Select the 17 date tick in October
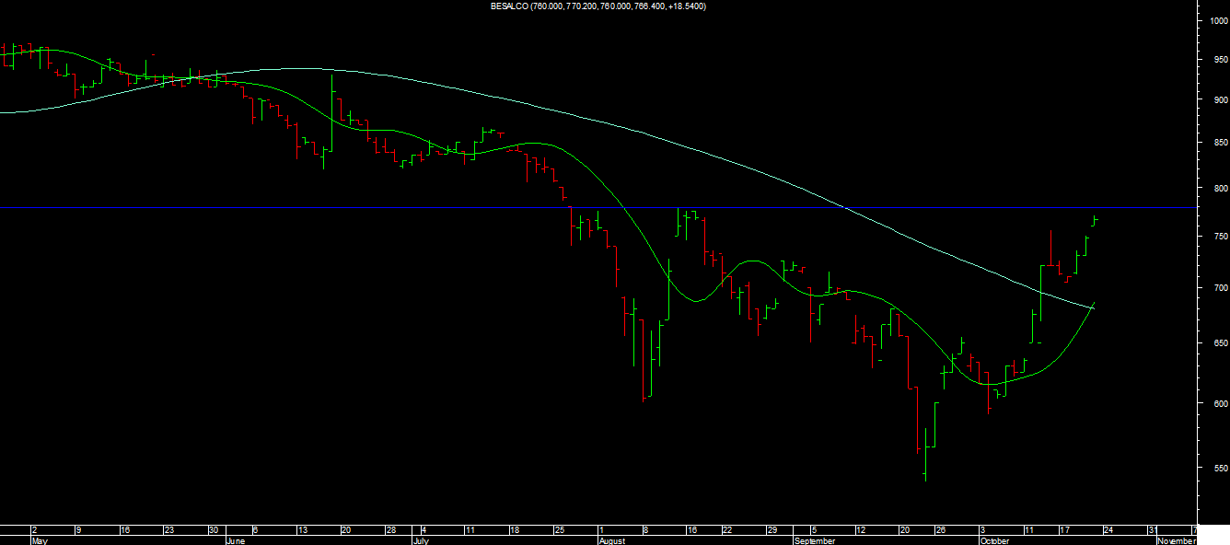Image resolution: width=1230 pixels, height=545 pixels. click(x=1064, y=530)
